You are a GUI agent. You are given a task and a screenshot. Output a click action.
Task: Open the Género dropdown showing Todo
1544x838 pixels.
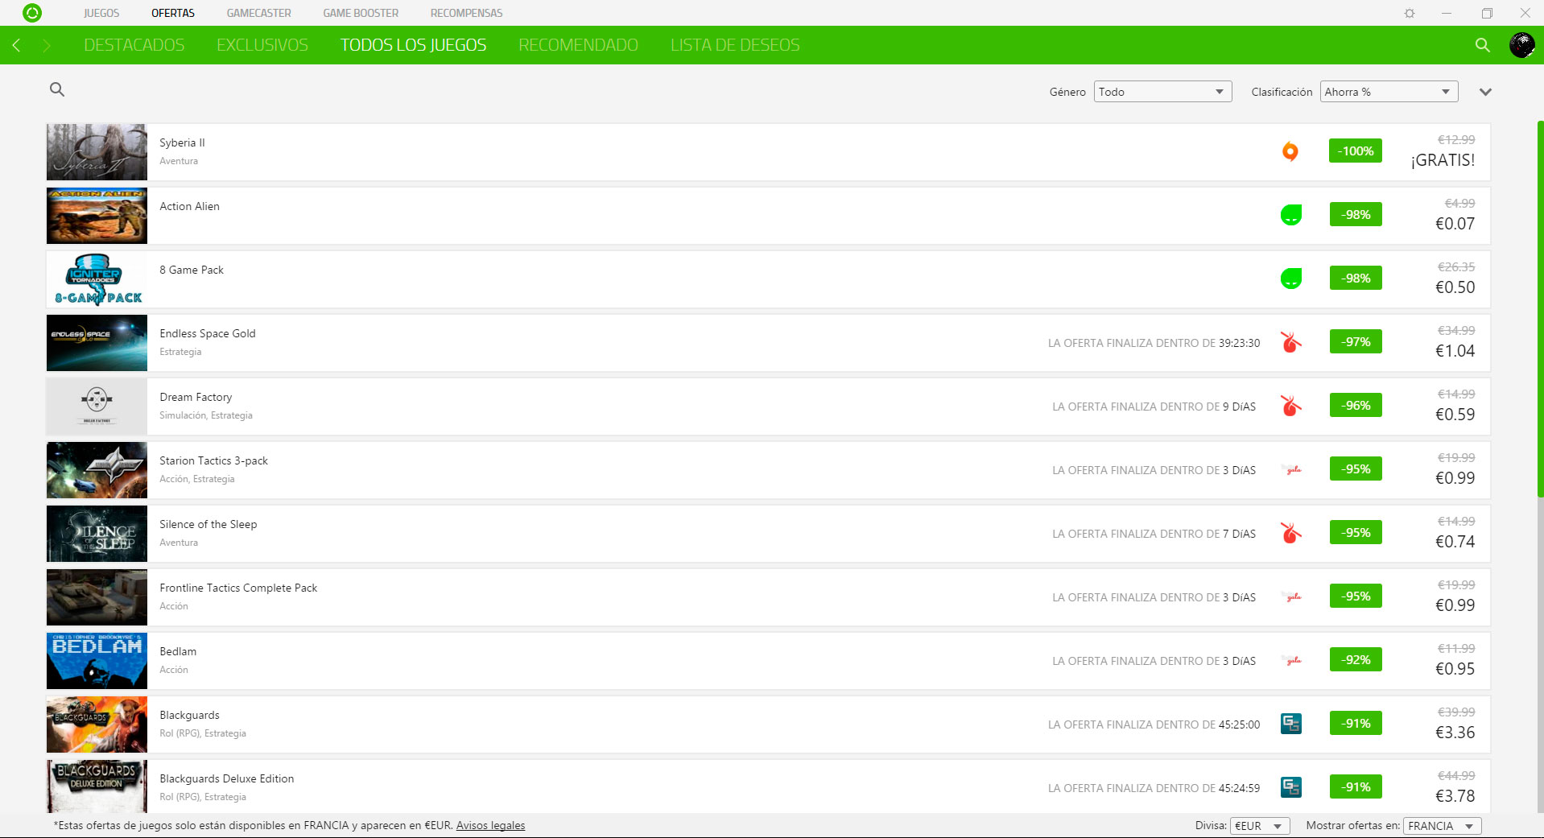click(x=1162, y=92)
